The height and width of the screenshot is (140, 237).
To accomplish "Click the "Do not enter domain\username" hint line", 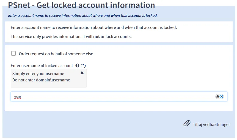I will (41, 80).
